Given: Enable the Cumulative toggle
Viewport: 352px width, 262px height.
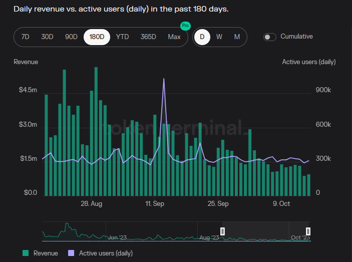Looking at the screenshot, I should click(x=270, y=37).
